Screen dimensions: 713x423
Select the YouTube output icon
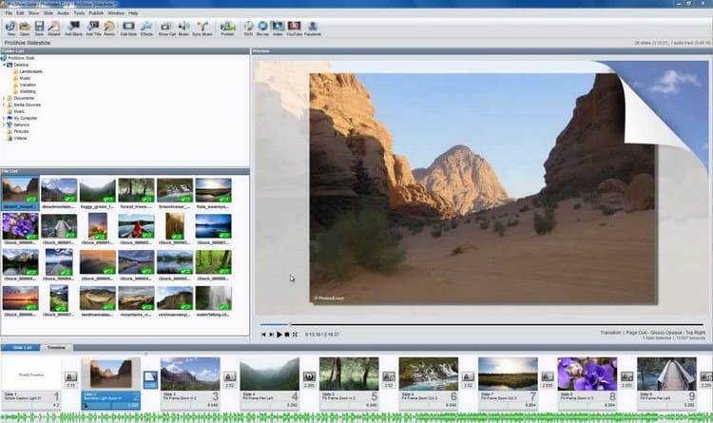[x=294, y=29]
